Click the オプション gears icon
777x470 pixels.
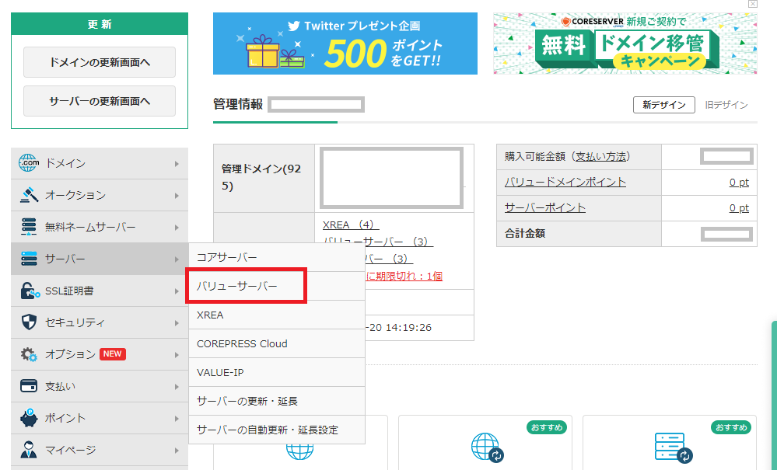click(29, 354)
